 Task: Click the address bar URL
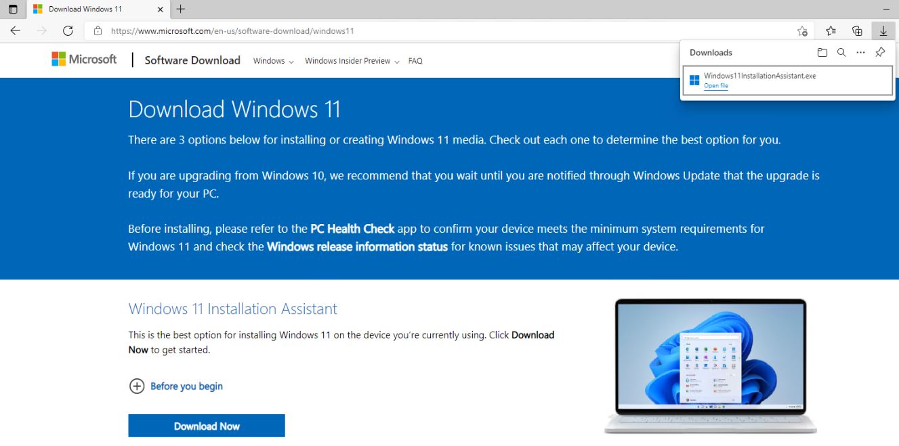[x=232, y=30]
